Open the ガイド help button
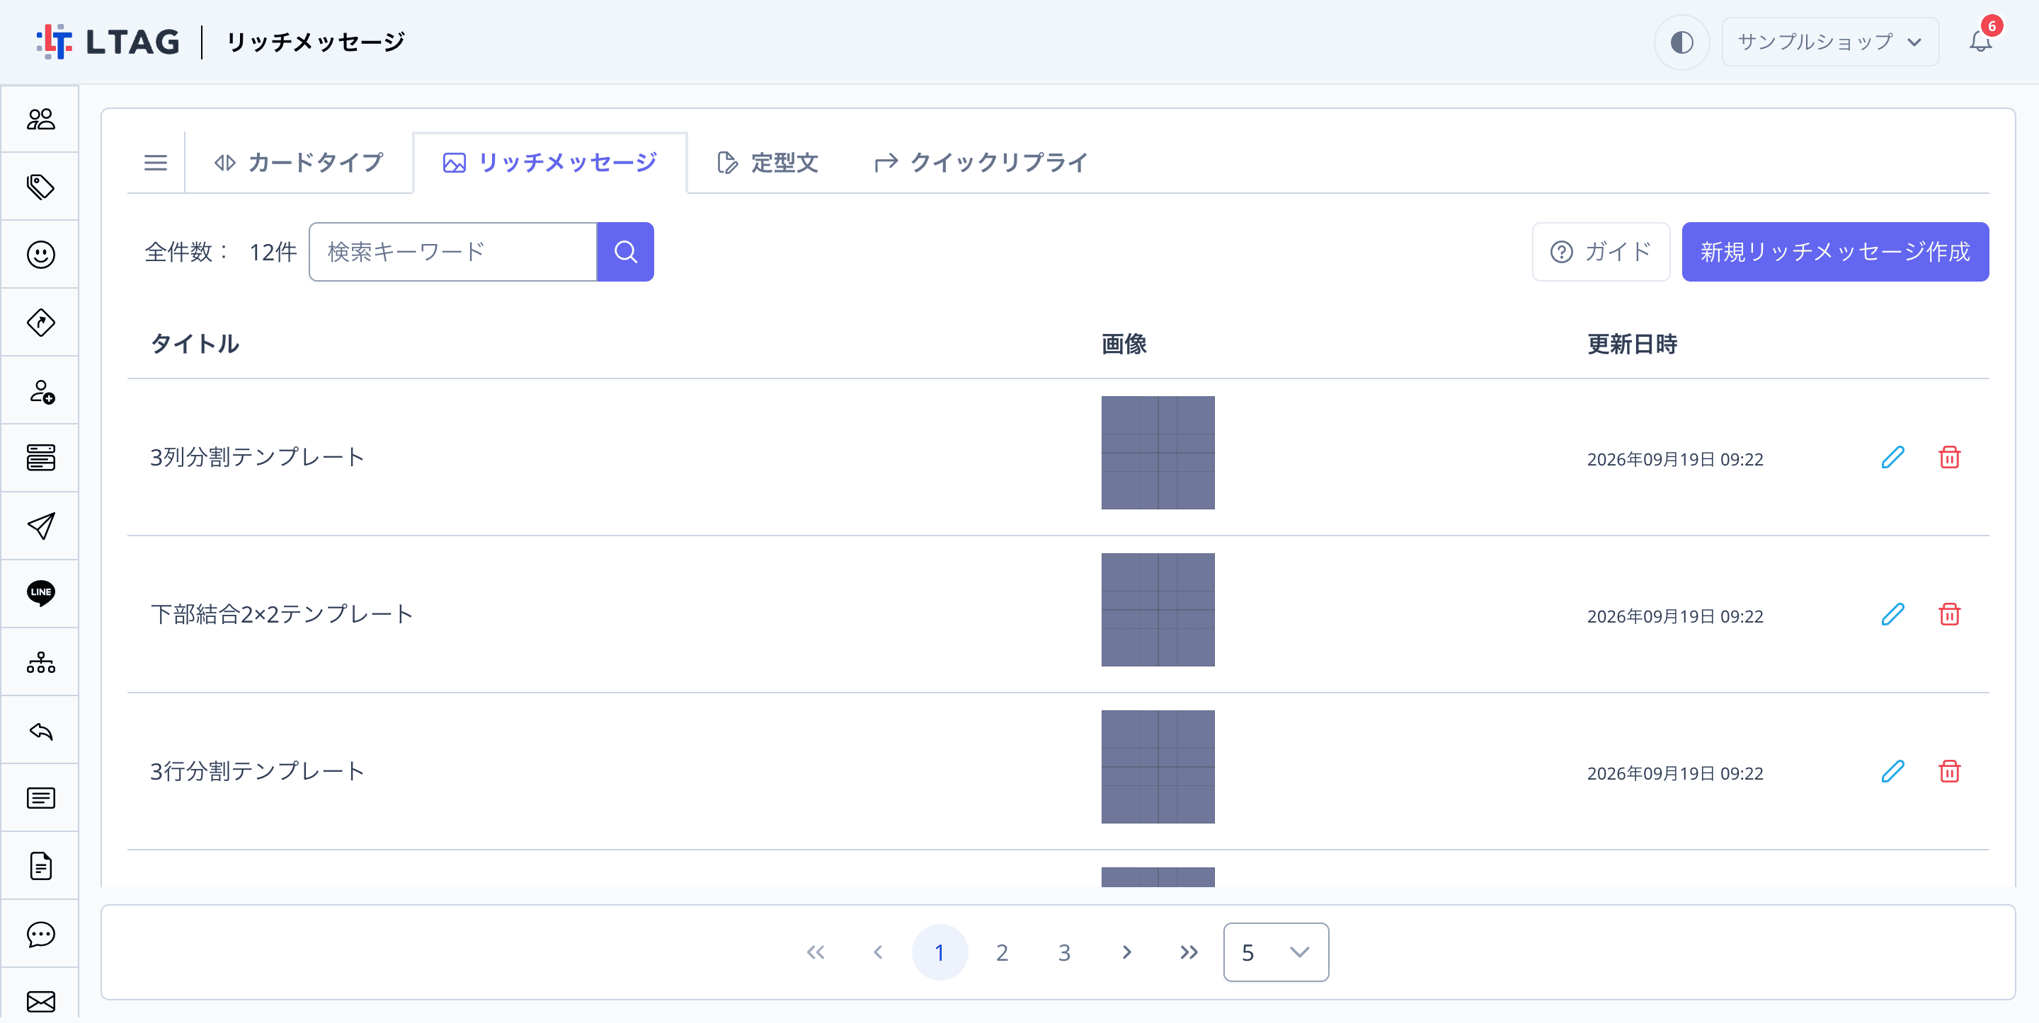The image size is (2039, 1023). click(x=1601, y=252)
